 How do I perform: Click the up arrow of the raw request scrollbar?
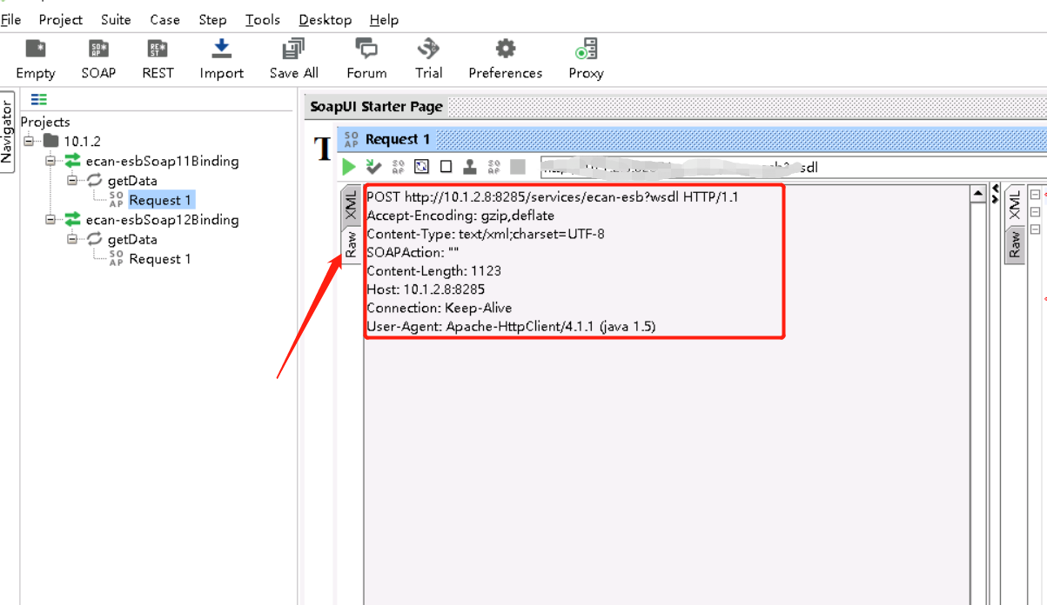[x=978, y=194]
